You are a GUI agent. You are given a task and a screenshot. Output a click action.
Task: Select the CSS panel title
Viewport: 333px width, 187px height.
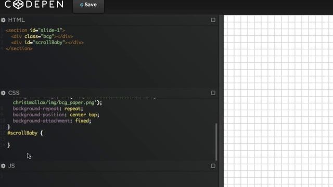click(14, 93)
